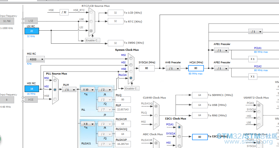
Task: Open the PLLSAI1 X 8 multiplier dropdown
Action: [x=88, y=124]
